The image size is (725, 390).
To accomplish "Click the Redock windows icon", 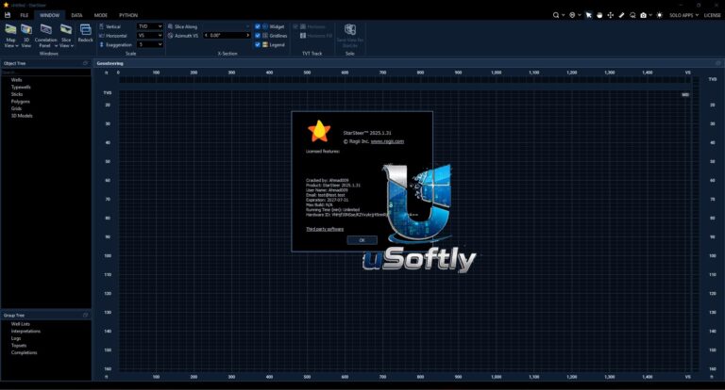I will click(86, 33).
